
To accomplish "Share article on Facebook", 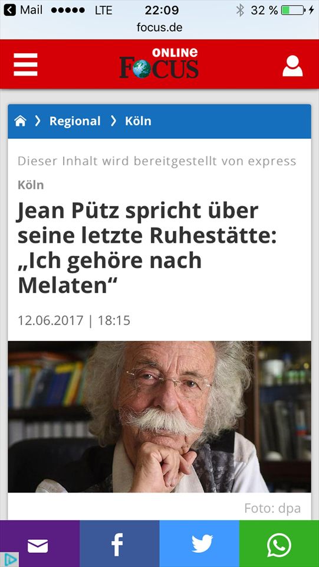I will point(120,544).
